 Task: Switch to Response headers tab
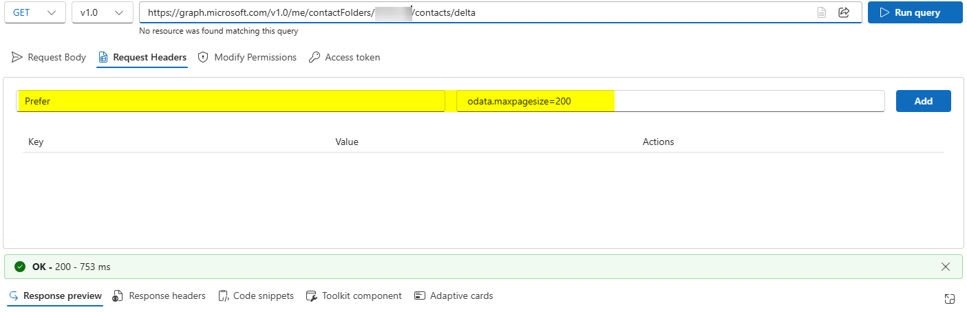(158, 296)
